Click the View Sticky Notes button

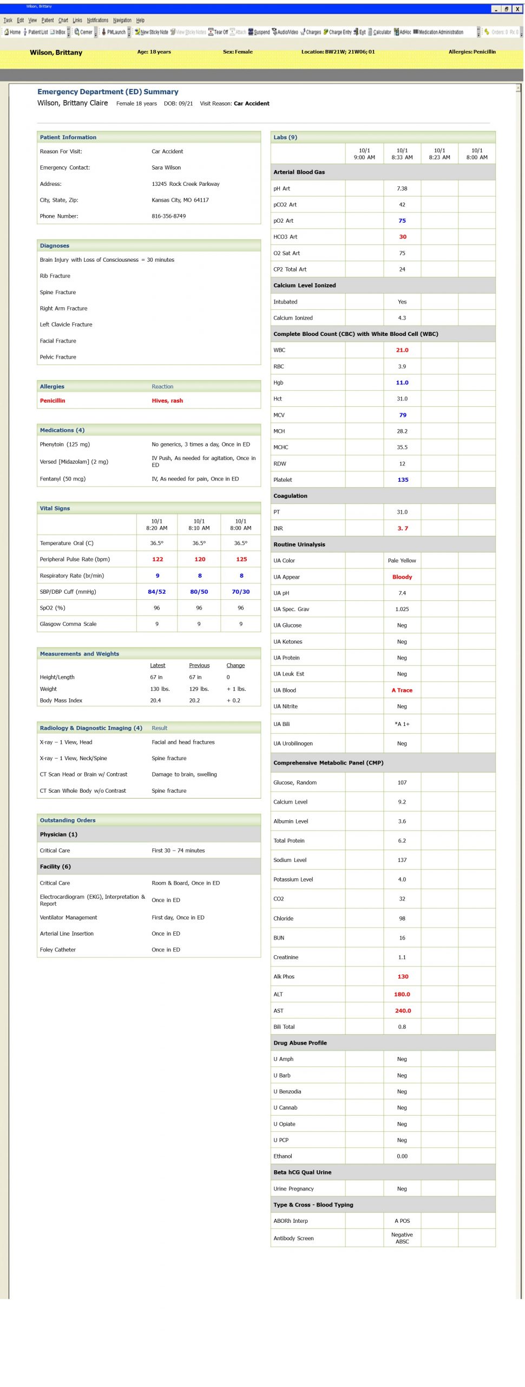pyautogui.click(x=188, y=32)
